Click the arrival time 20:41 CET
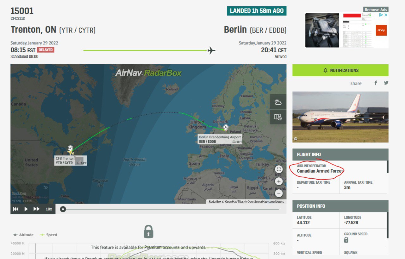 coord(274,50)
